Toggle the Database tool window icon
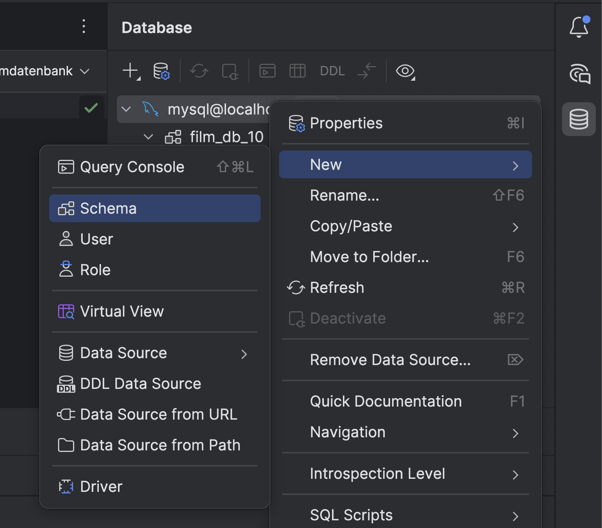The width and height of the screenshot is (602, 528). [579, 119]
